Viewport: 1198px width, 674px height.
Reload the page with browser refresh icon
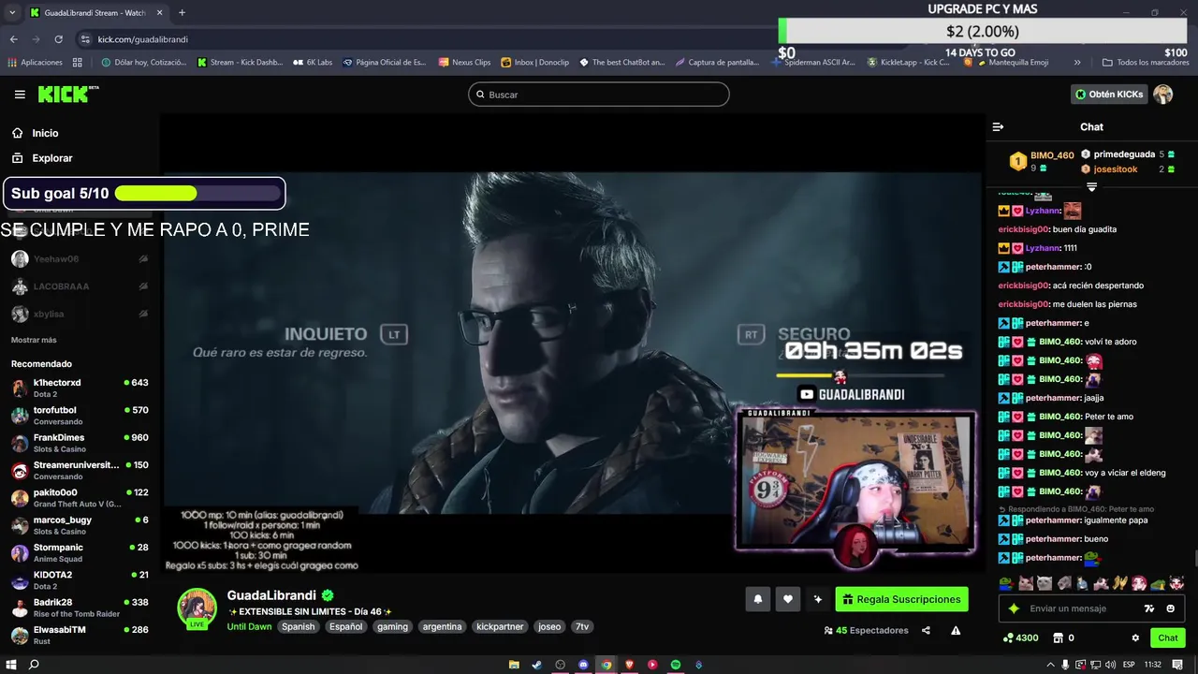pos(58,39)
